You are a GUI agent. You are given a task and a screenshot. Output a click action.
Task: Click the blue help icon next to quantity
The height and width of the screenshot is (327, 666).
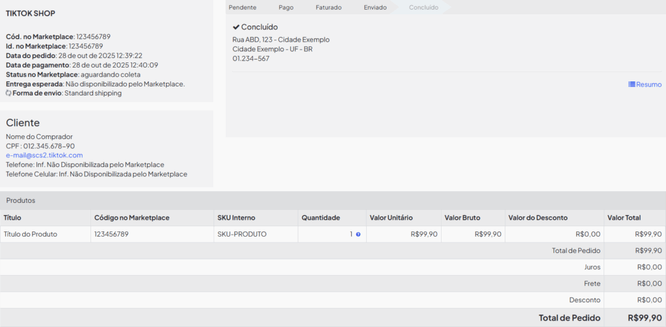coord(358,235)
